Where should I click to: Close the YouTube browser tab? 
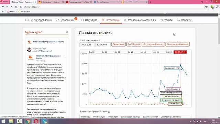(x=91, y=2)
